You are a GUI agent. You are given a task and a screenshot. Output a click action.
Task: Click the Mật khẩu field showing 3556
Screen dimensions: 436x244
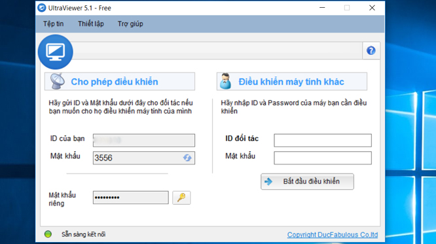pos(144,158)
